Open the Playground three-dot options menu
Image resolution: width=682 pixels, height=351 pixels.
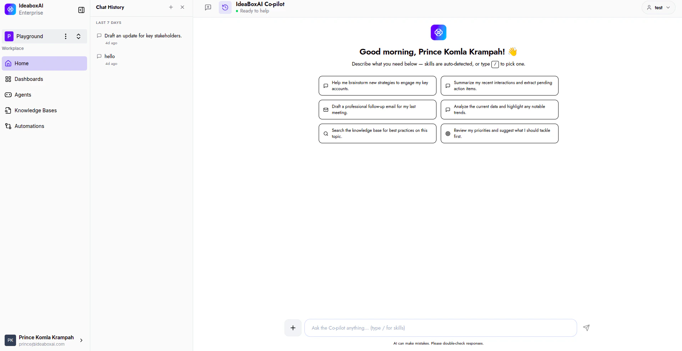coord(65,36)
